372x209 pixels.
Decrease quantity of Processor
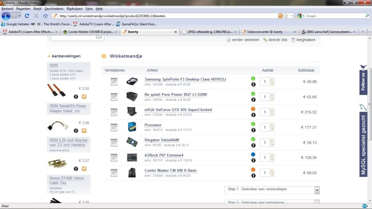(272, 129)
